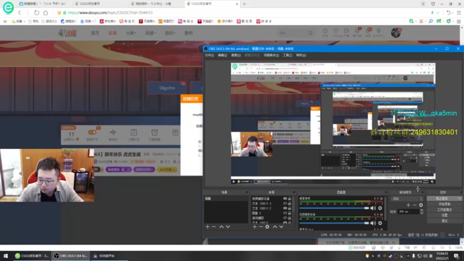Viewport: 464px width, 261px height.
Task: Adjust the video capture device volume slider
Action: tap(335, 223)
